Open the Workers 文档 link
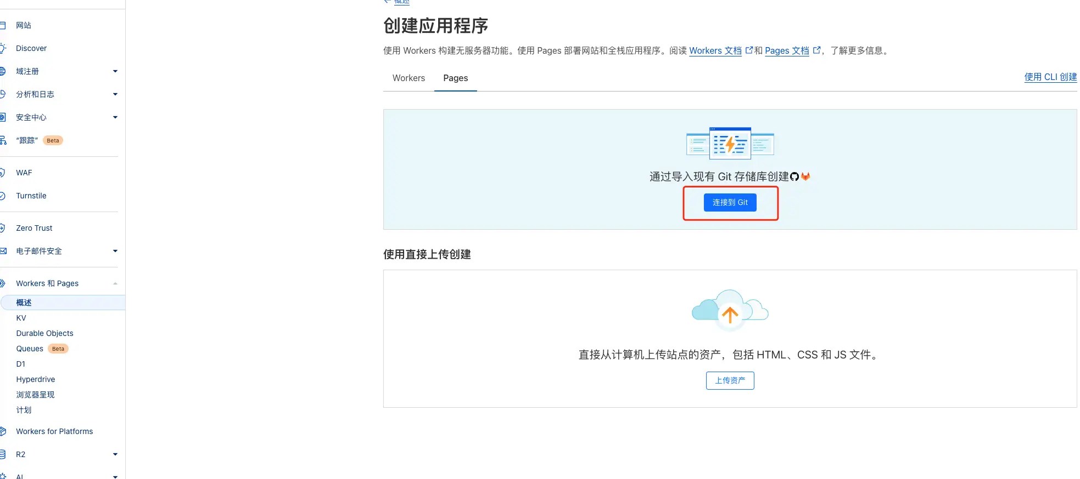1080x479 pixels. [x=715, y=50]
